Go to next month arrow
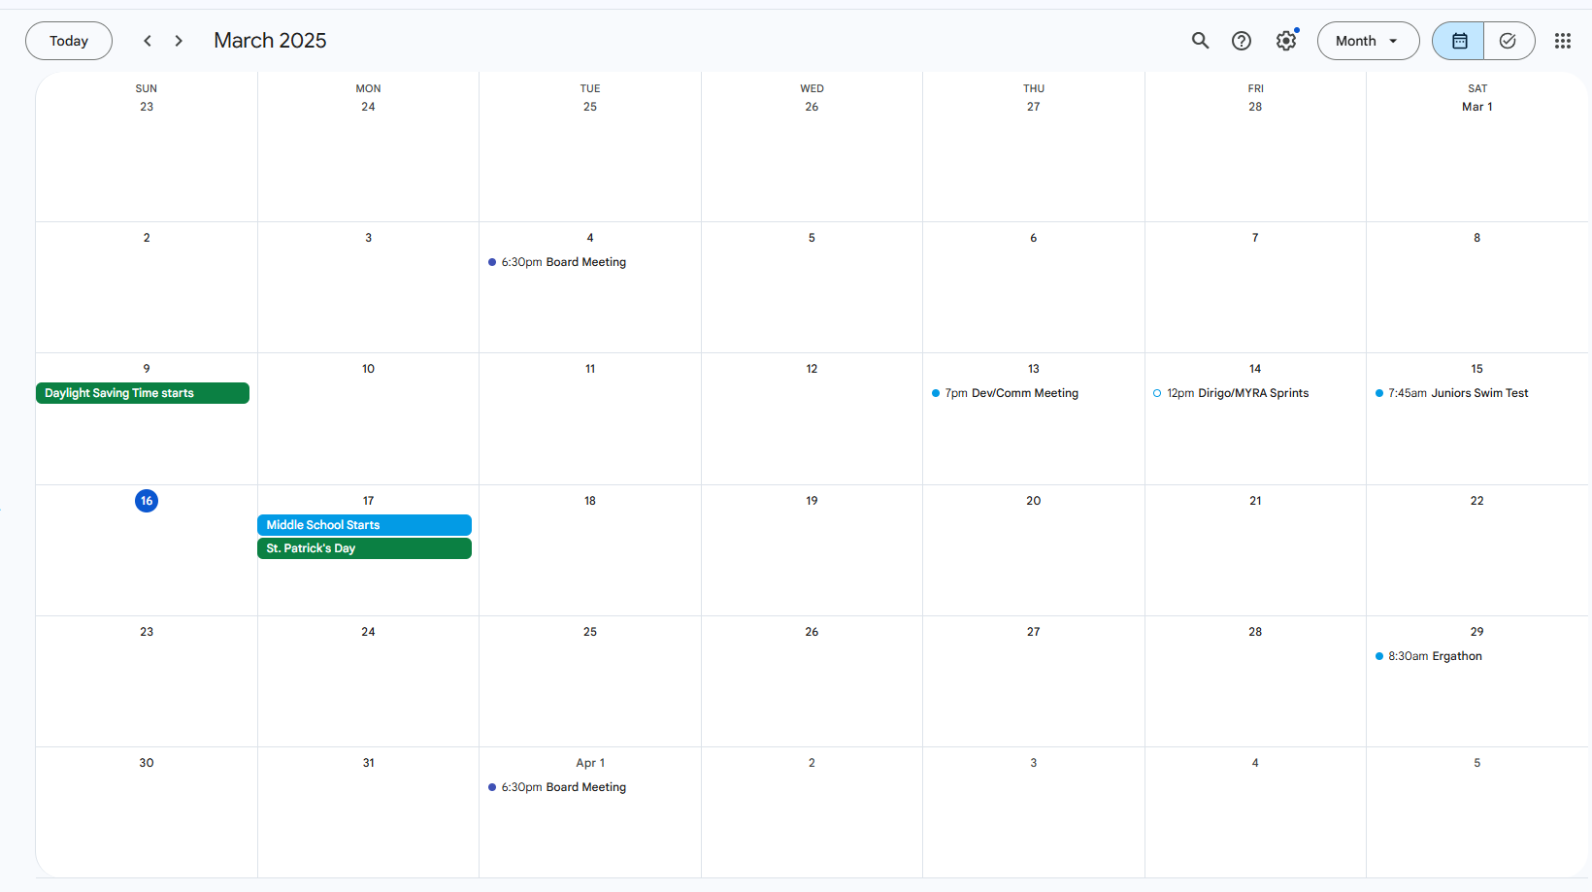This screenshot has height=892, width=1592. click(x=179, y=41)
